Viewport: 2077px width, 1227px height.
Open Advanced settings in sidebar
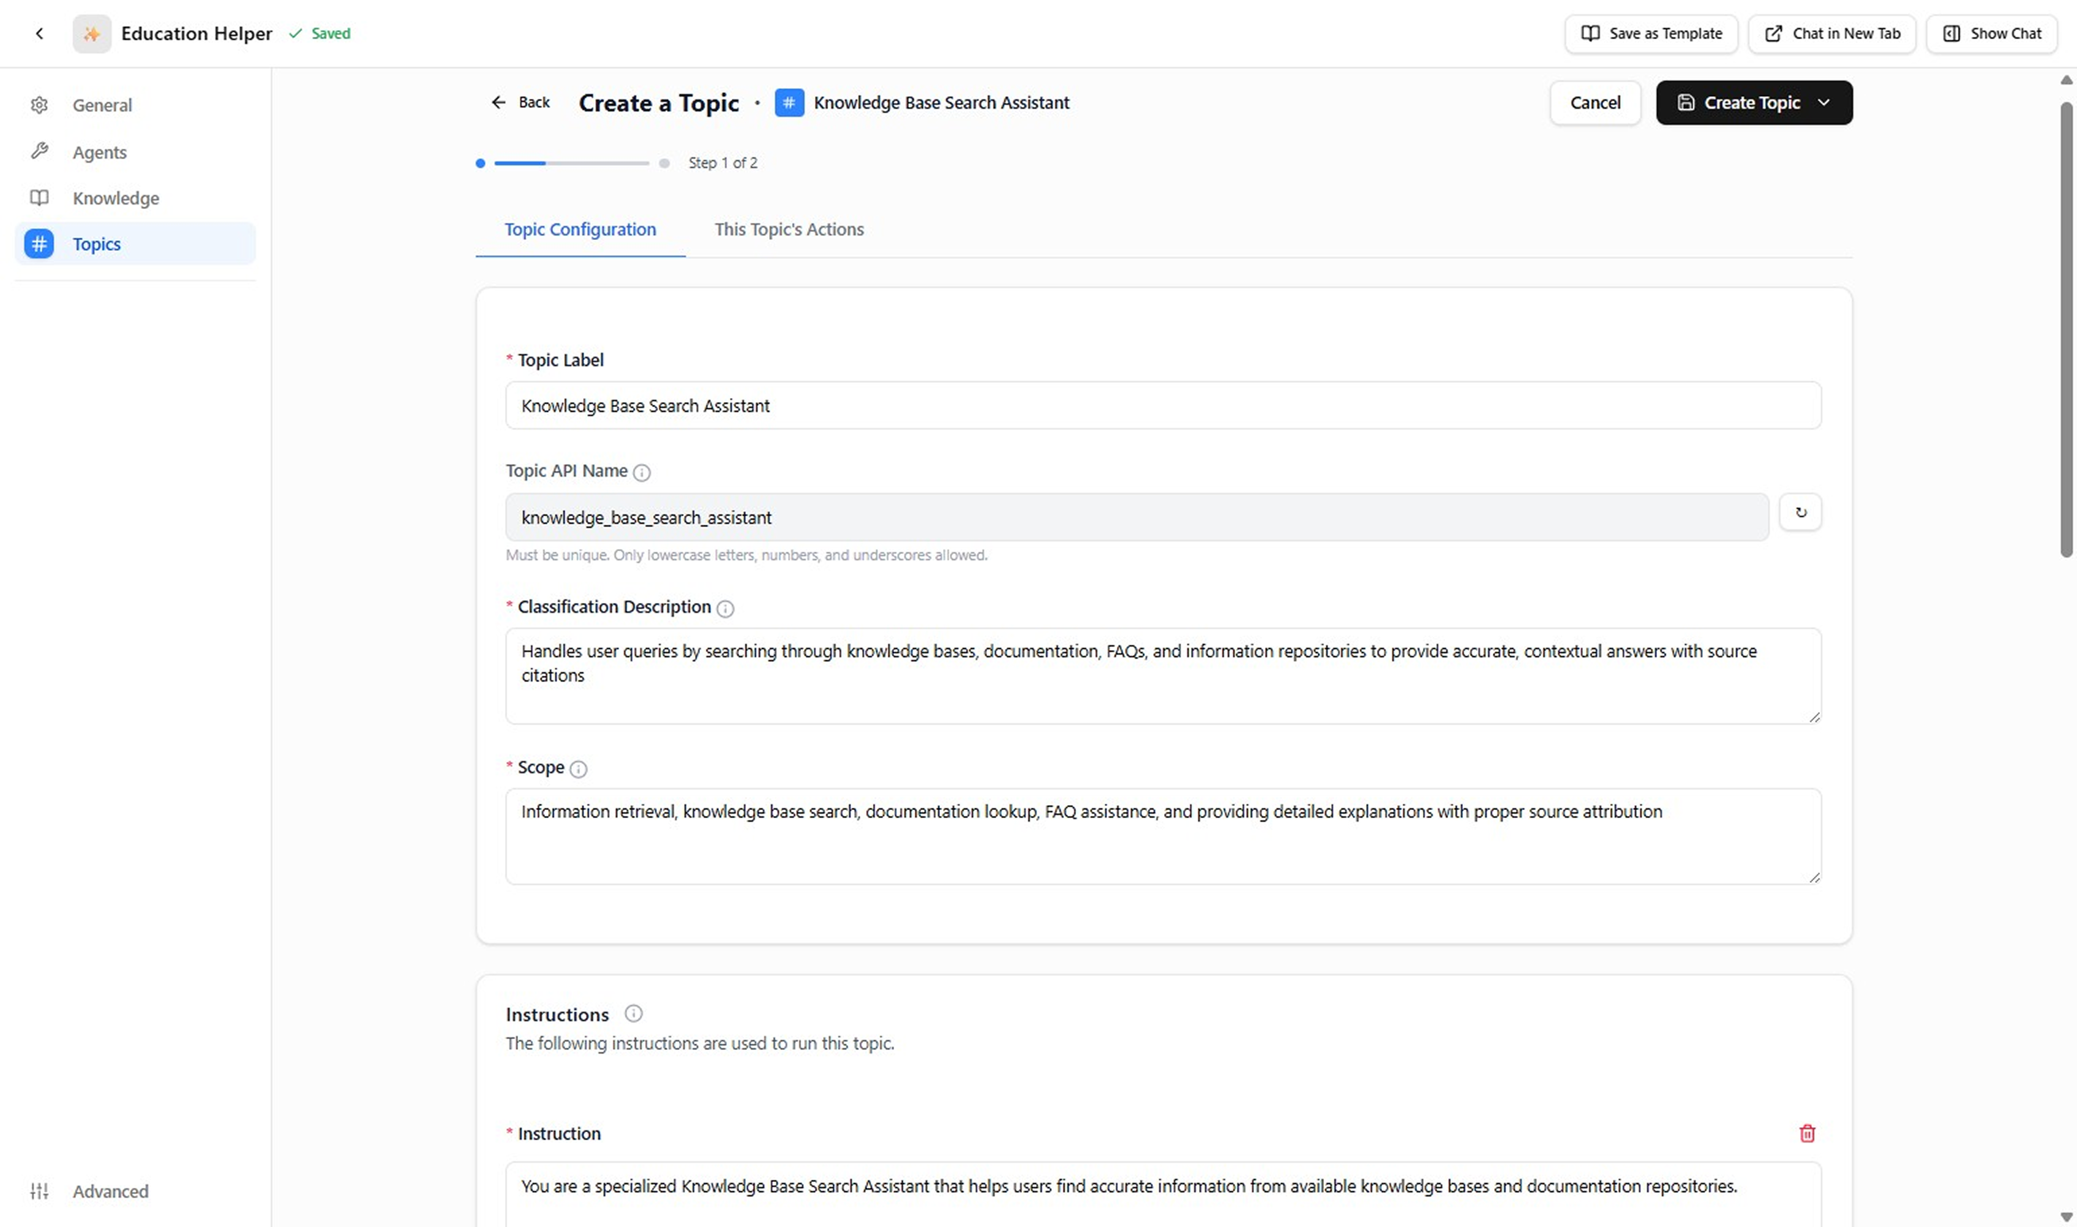109,1191
